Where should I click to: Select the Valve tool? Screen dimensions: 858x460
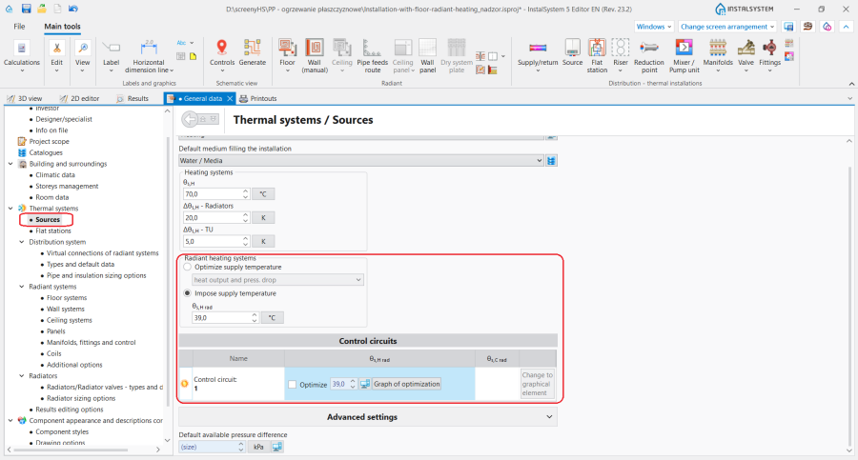tap(746, 56)
